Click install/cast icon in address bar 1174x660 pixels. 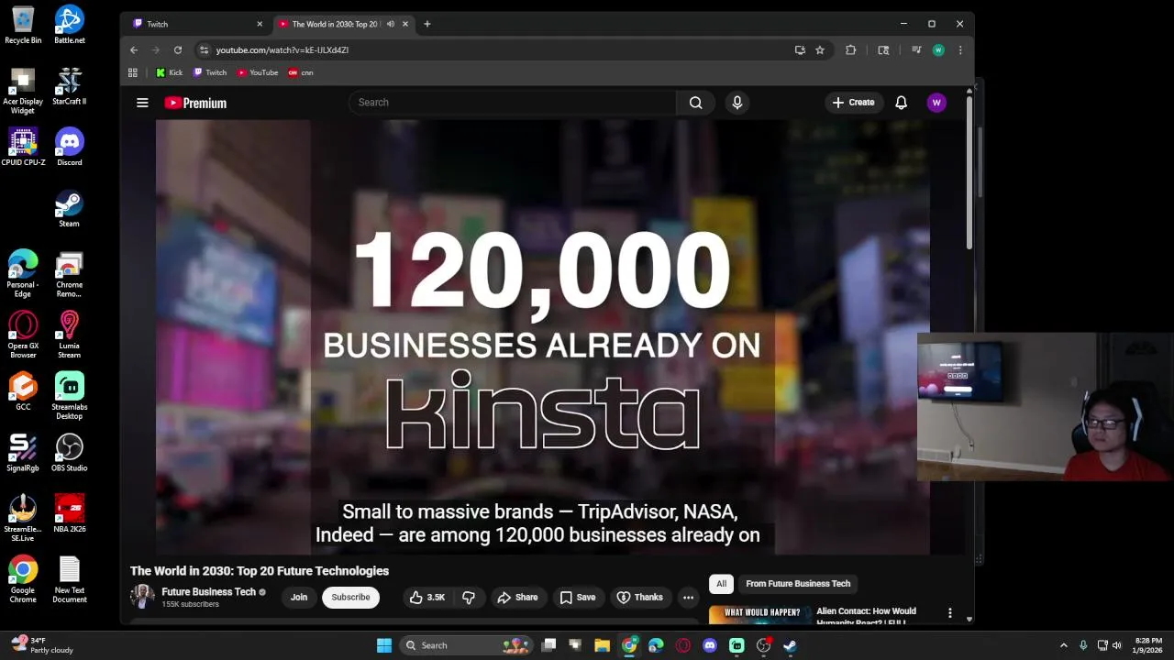pyautogui.click(x=800, y=50)
